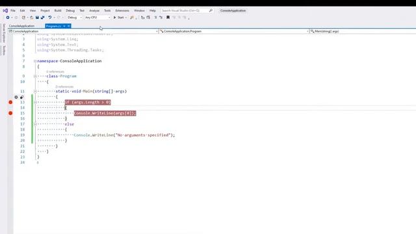The width and height of the screenshot is (416, 234).
Task: Click the Save All toolbar icon
Action: coord(42,18)
